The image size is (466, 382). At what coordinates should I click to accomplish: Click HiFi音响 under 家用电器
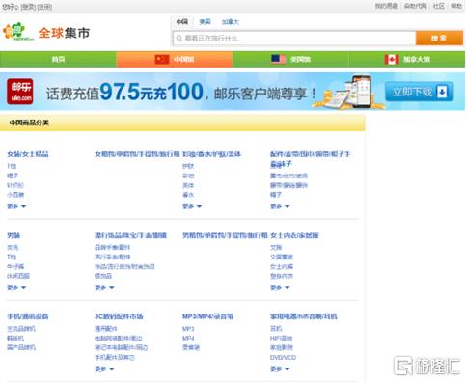281,339
